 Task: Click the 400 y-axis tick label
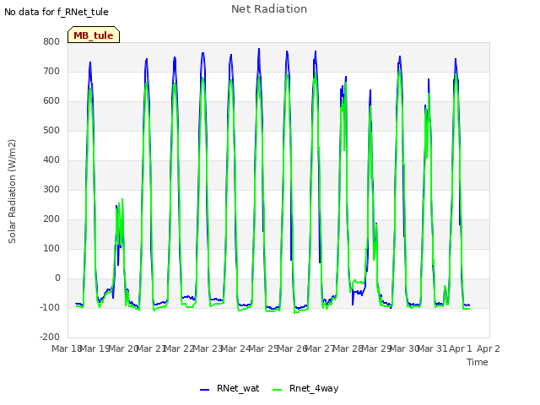(x=51, y=160)
